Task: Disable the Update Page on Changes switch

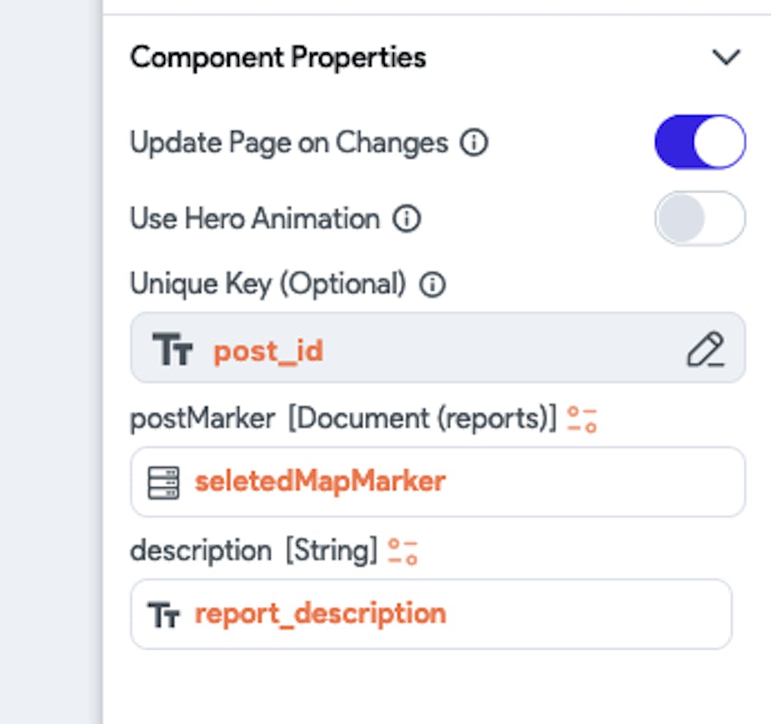Action: pyautogui.click(x=699, y=142)
